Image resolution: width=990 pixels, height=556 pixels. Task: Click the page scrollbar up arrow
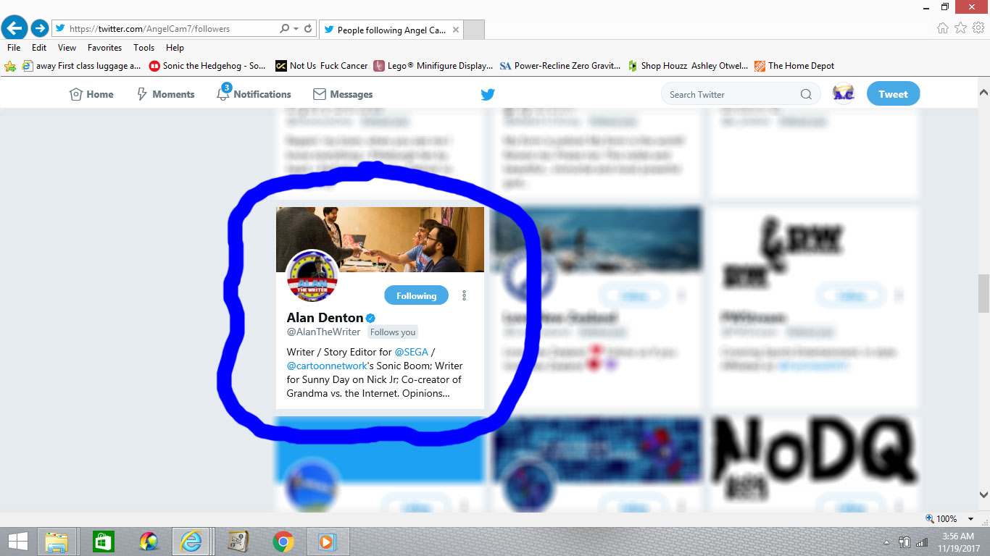tap(983, 93)
